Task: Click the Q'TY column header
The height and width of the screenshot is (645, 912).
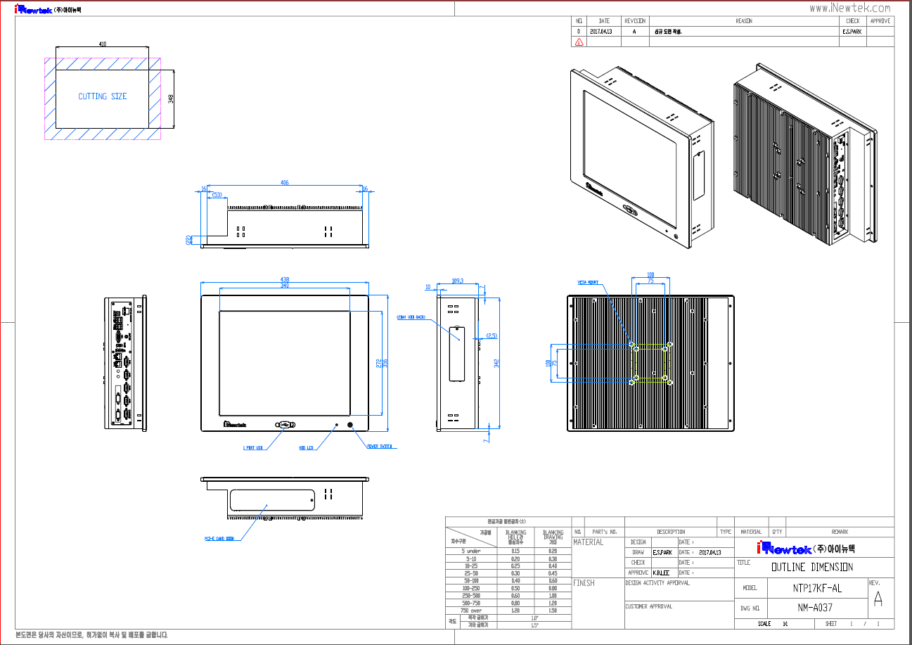Action: [777, 532]
